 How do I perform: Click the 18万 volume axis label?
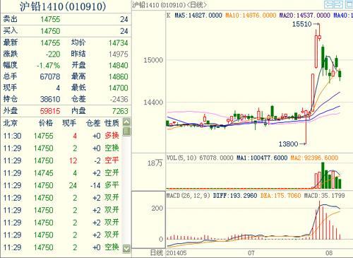click(155, 163)
